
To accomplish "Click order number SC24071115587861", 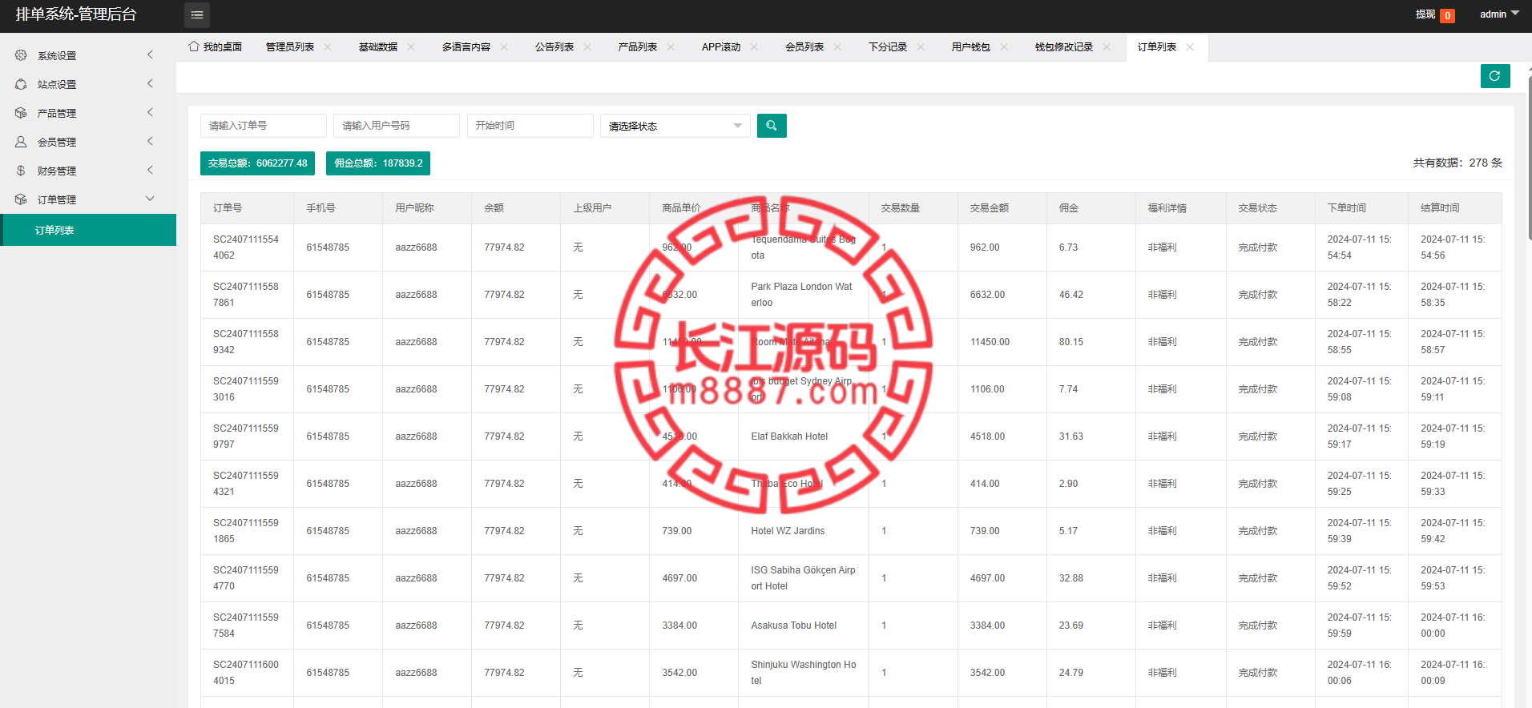I will click(x=246, y=295).
